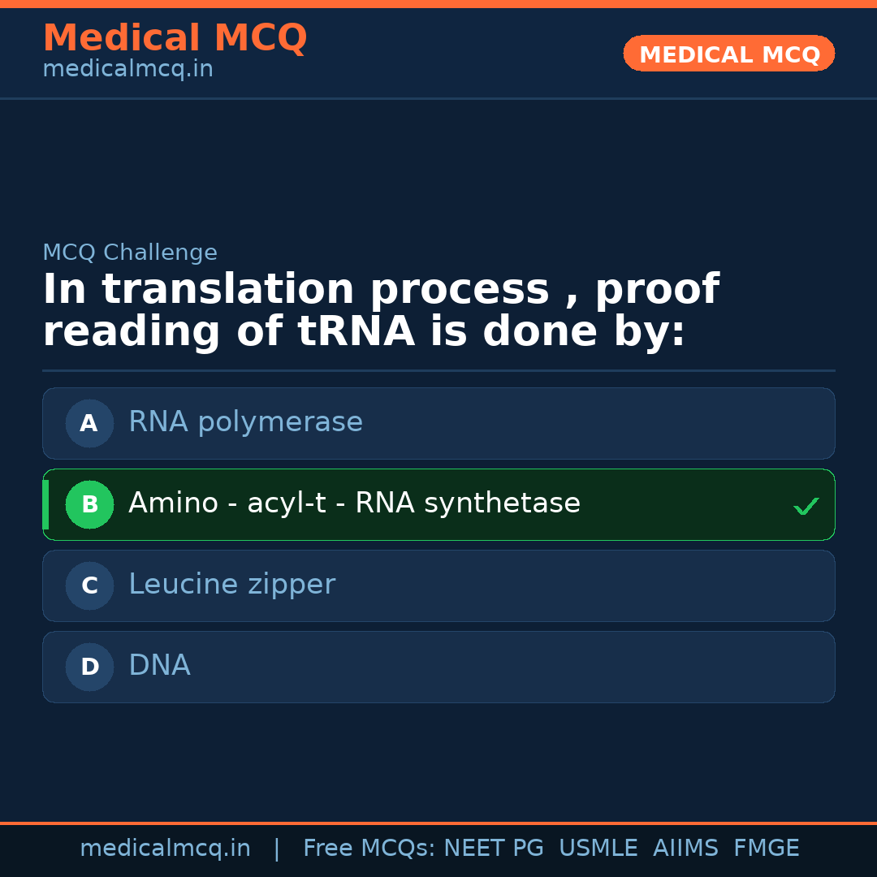
Task: Pick the DNA answer option
Action: (x=159, y=666)
